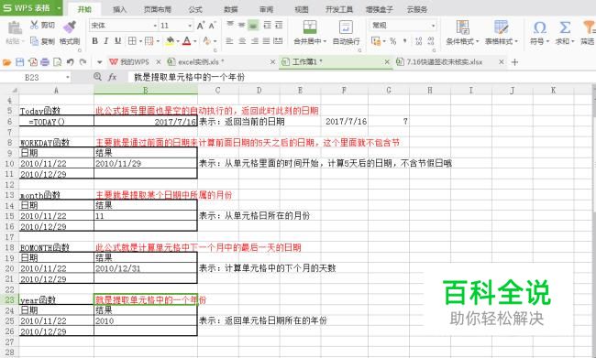Click the export to PDF icon
The height and width of the screenshot is (358, 596).
tap(32, 62)
